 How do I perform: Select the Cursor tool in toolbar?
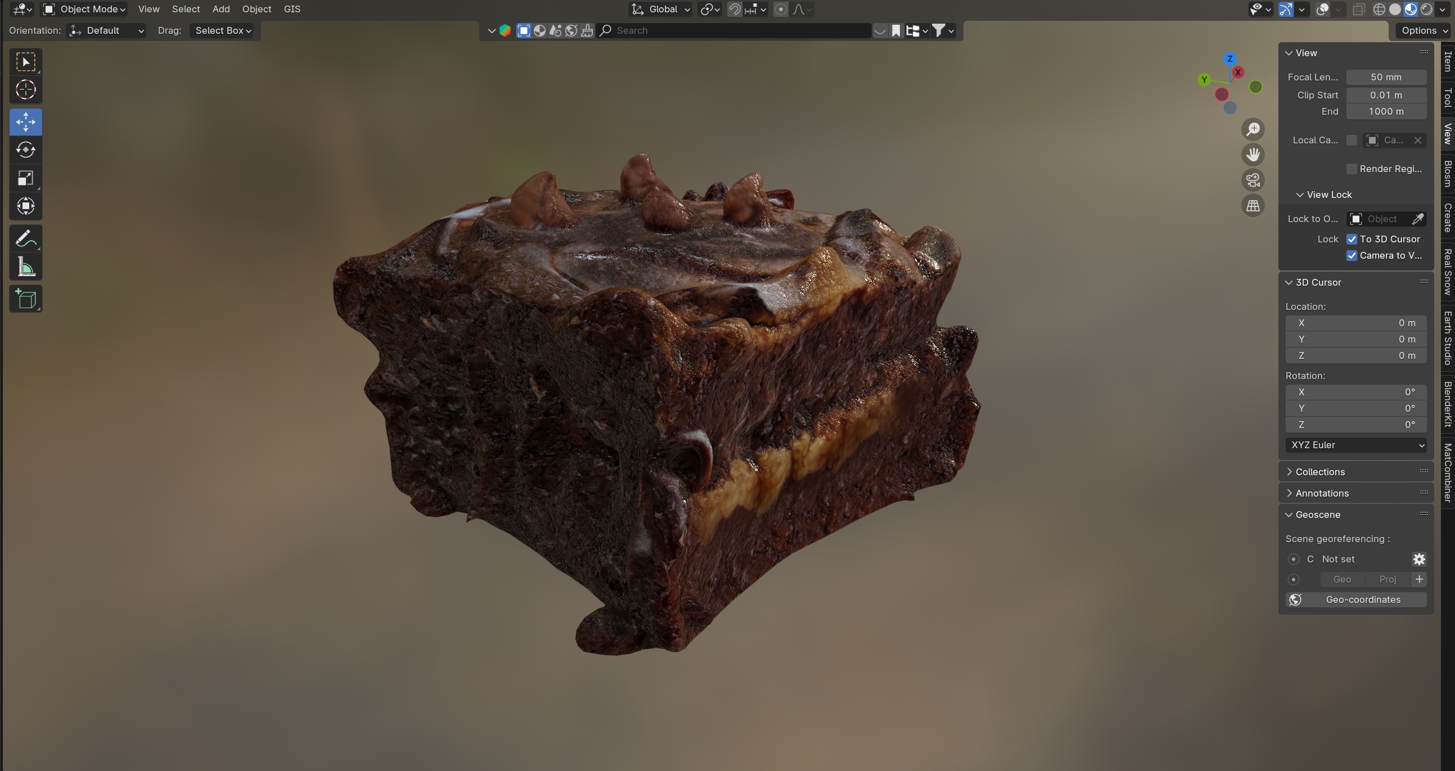point(25,90)
